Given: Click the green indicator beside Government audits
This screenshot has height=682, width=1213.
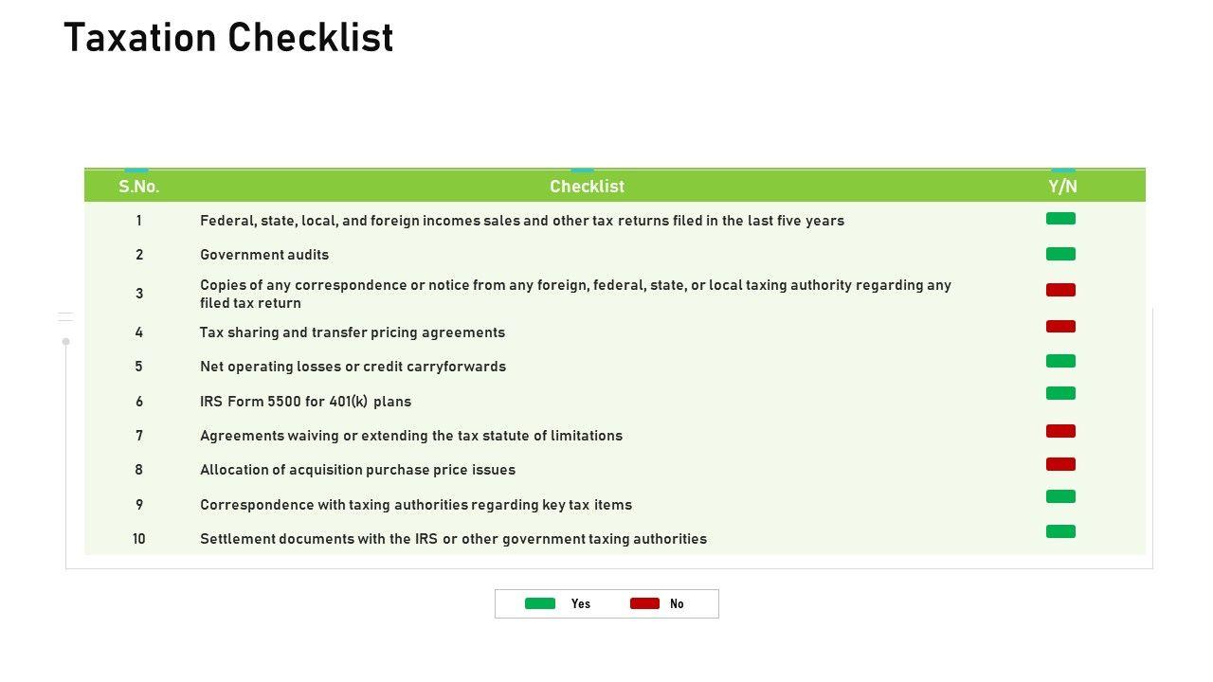Looking at the screenshot, I should click(1060, 254).
